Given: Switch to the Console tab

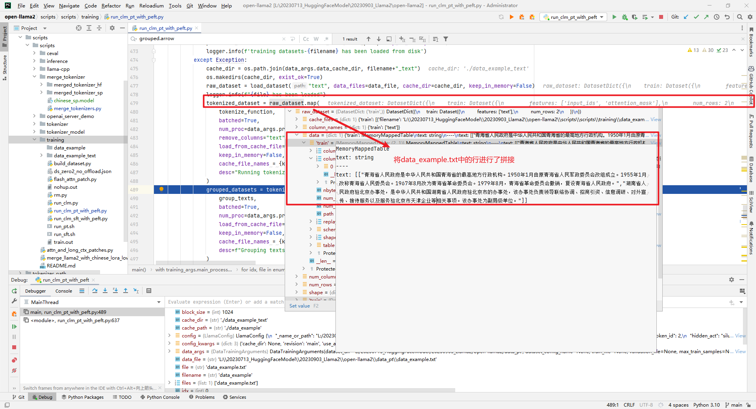Looking at the screenshot, I should [64, 291].
